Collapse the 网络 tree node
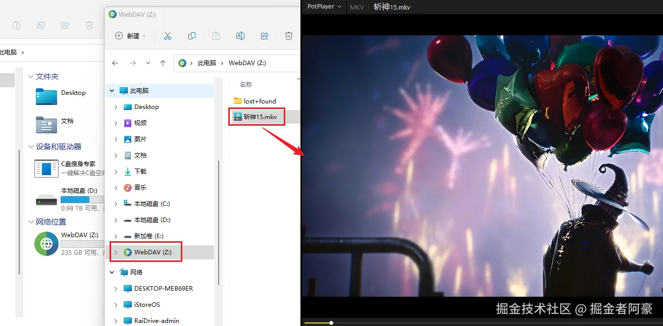 112,273
